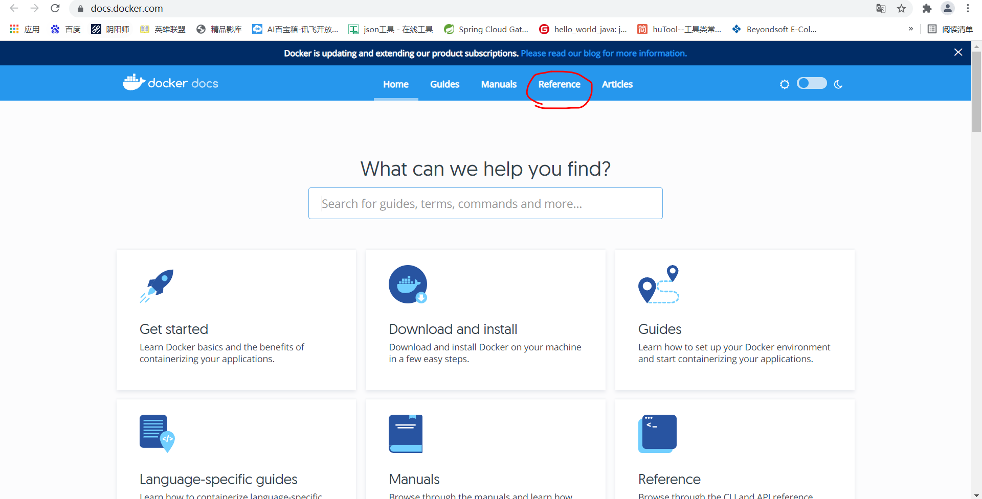Click the browser back arrow
This screenshot has width=982, height=499.
click(x=14, y=8)
